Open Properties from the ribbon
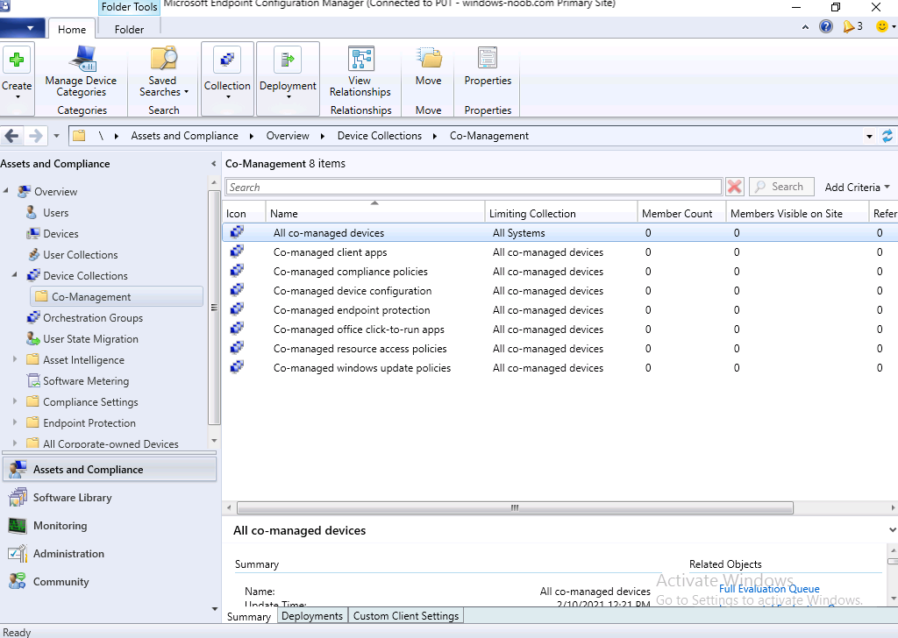898x638 pixels. [488, 67]
